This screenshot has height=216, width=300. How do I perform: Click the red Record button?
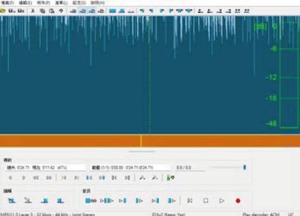[238, 201]
